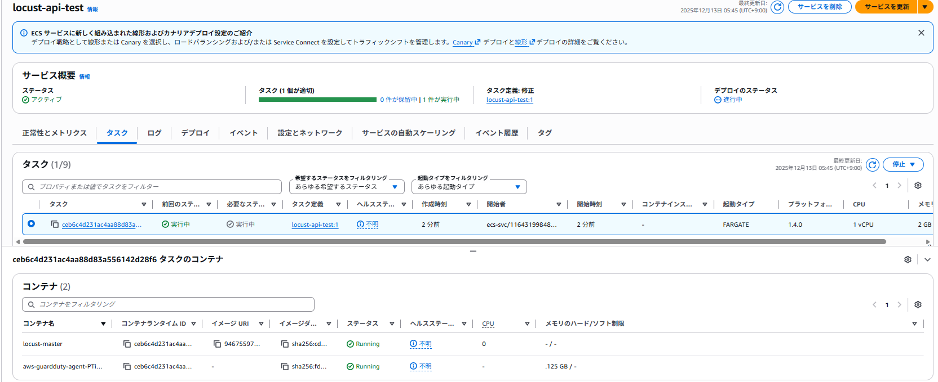The width and height of the screenshot is (938, 382).
Task: Click the サービスを削除 button
Action: pyautogui.click(x=819, y=7)
